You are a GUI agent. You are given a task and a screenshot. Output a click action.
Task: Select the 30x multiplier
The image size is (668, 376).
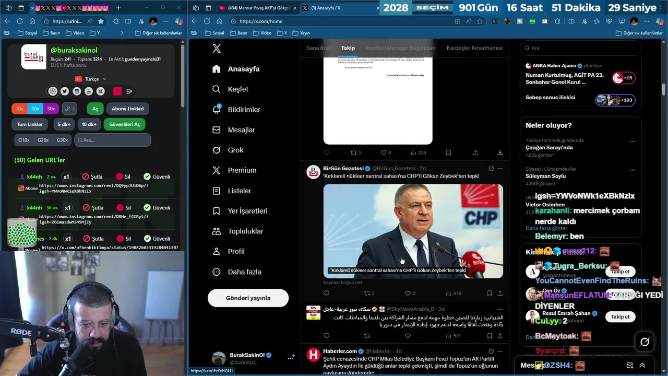[x=51, y=109]
